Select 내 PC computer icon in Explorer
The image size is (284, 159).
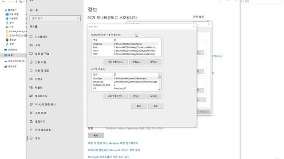tap(6, 55)
